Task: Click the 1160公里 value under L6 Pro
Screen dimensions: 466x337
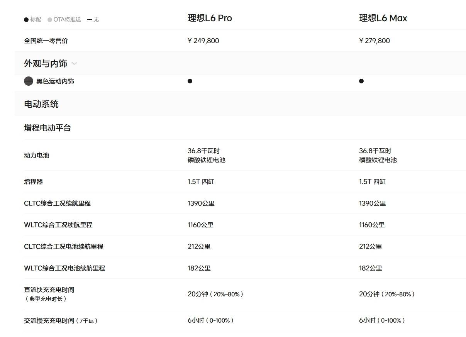Action: [201, 225]
